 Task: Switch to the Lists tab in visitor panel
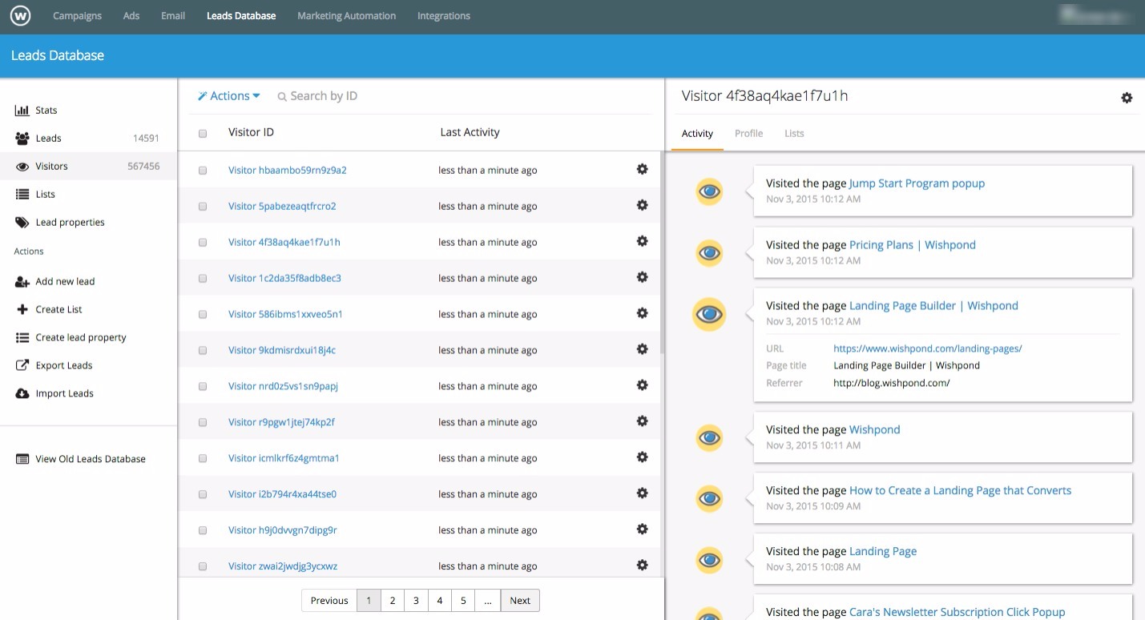(x=794, y=134)
